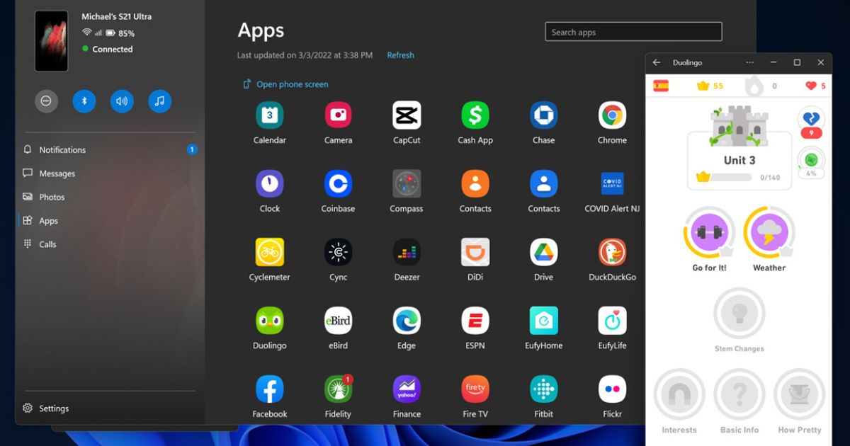
Task: Open Cash App
Action: [x=475, y=115]
